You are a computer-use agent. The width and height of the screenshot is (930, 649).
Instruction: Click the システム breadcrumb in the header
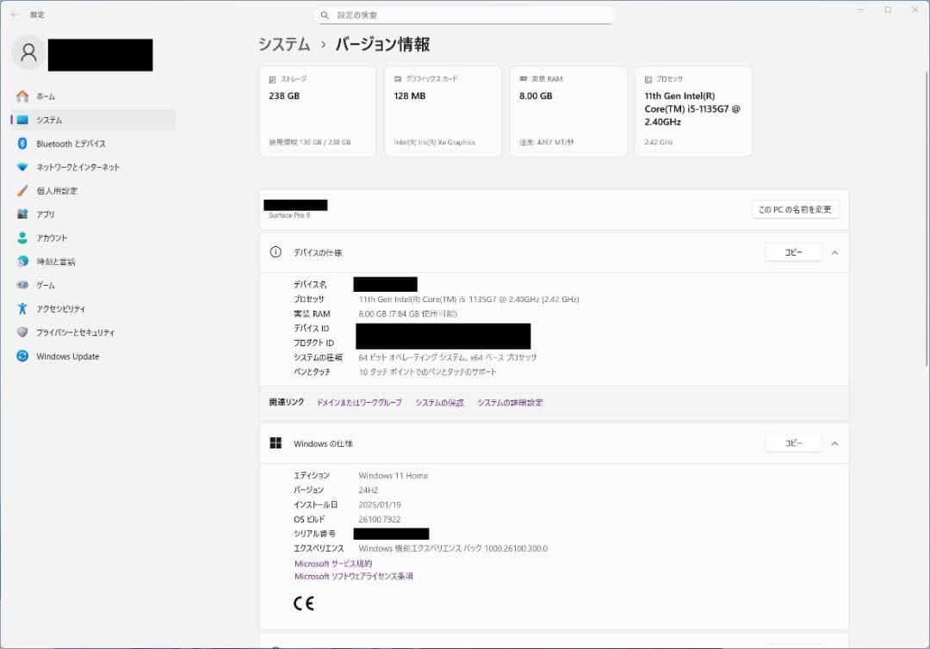pyautogui.click(x=284, y=45)
